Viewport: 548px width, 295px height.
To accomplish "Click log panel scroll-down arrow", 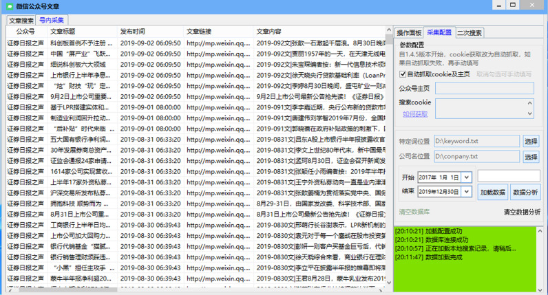I will click(540, 289).
